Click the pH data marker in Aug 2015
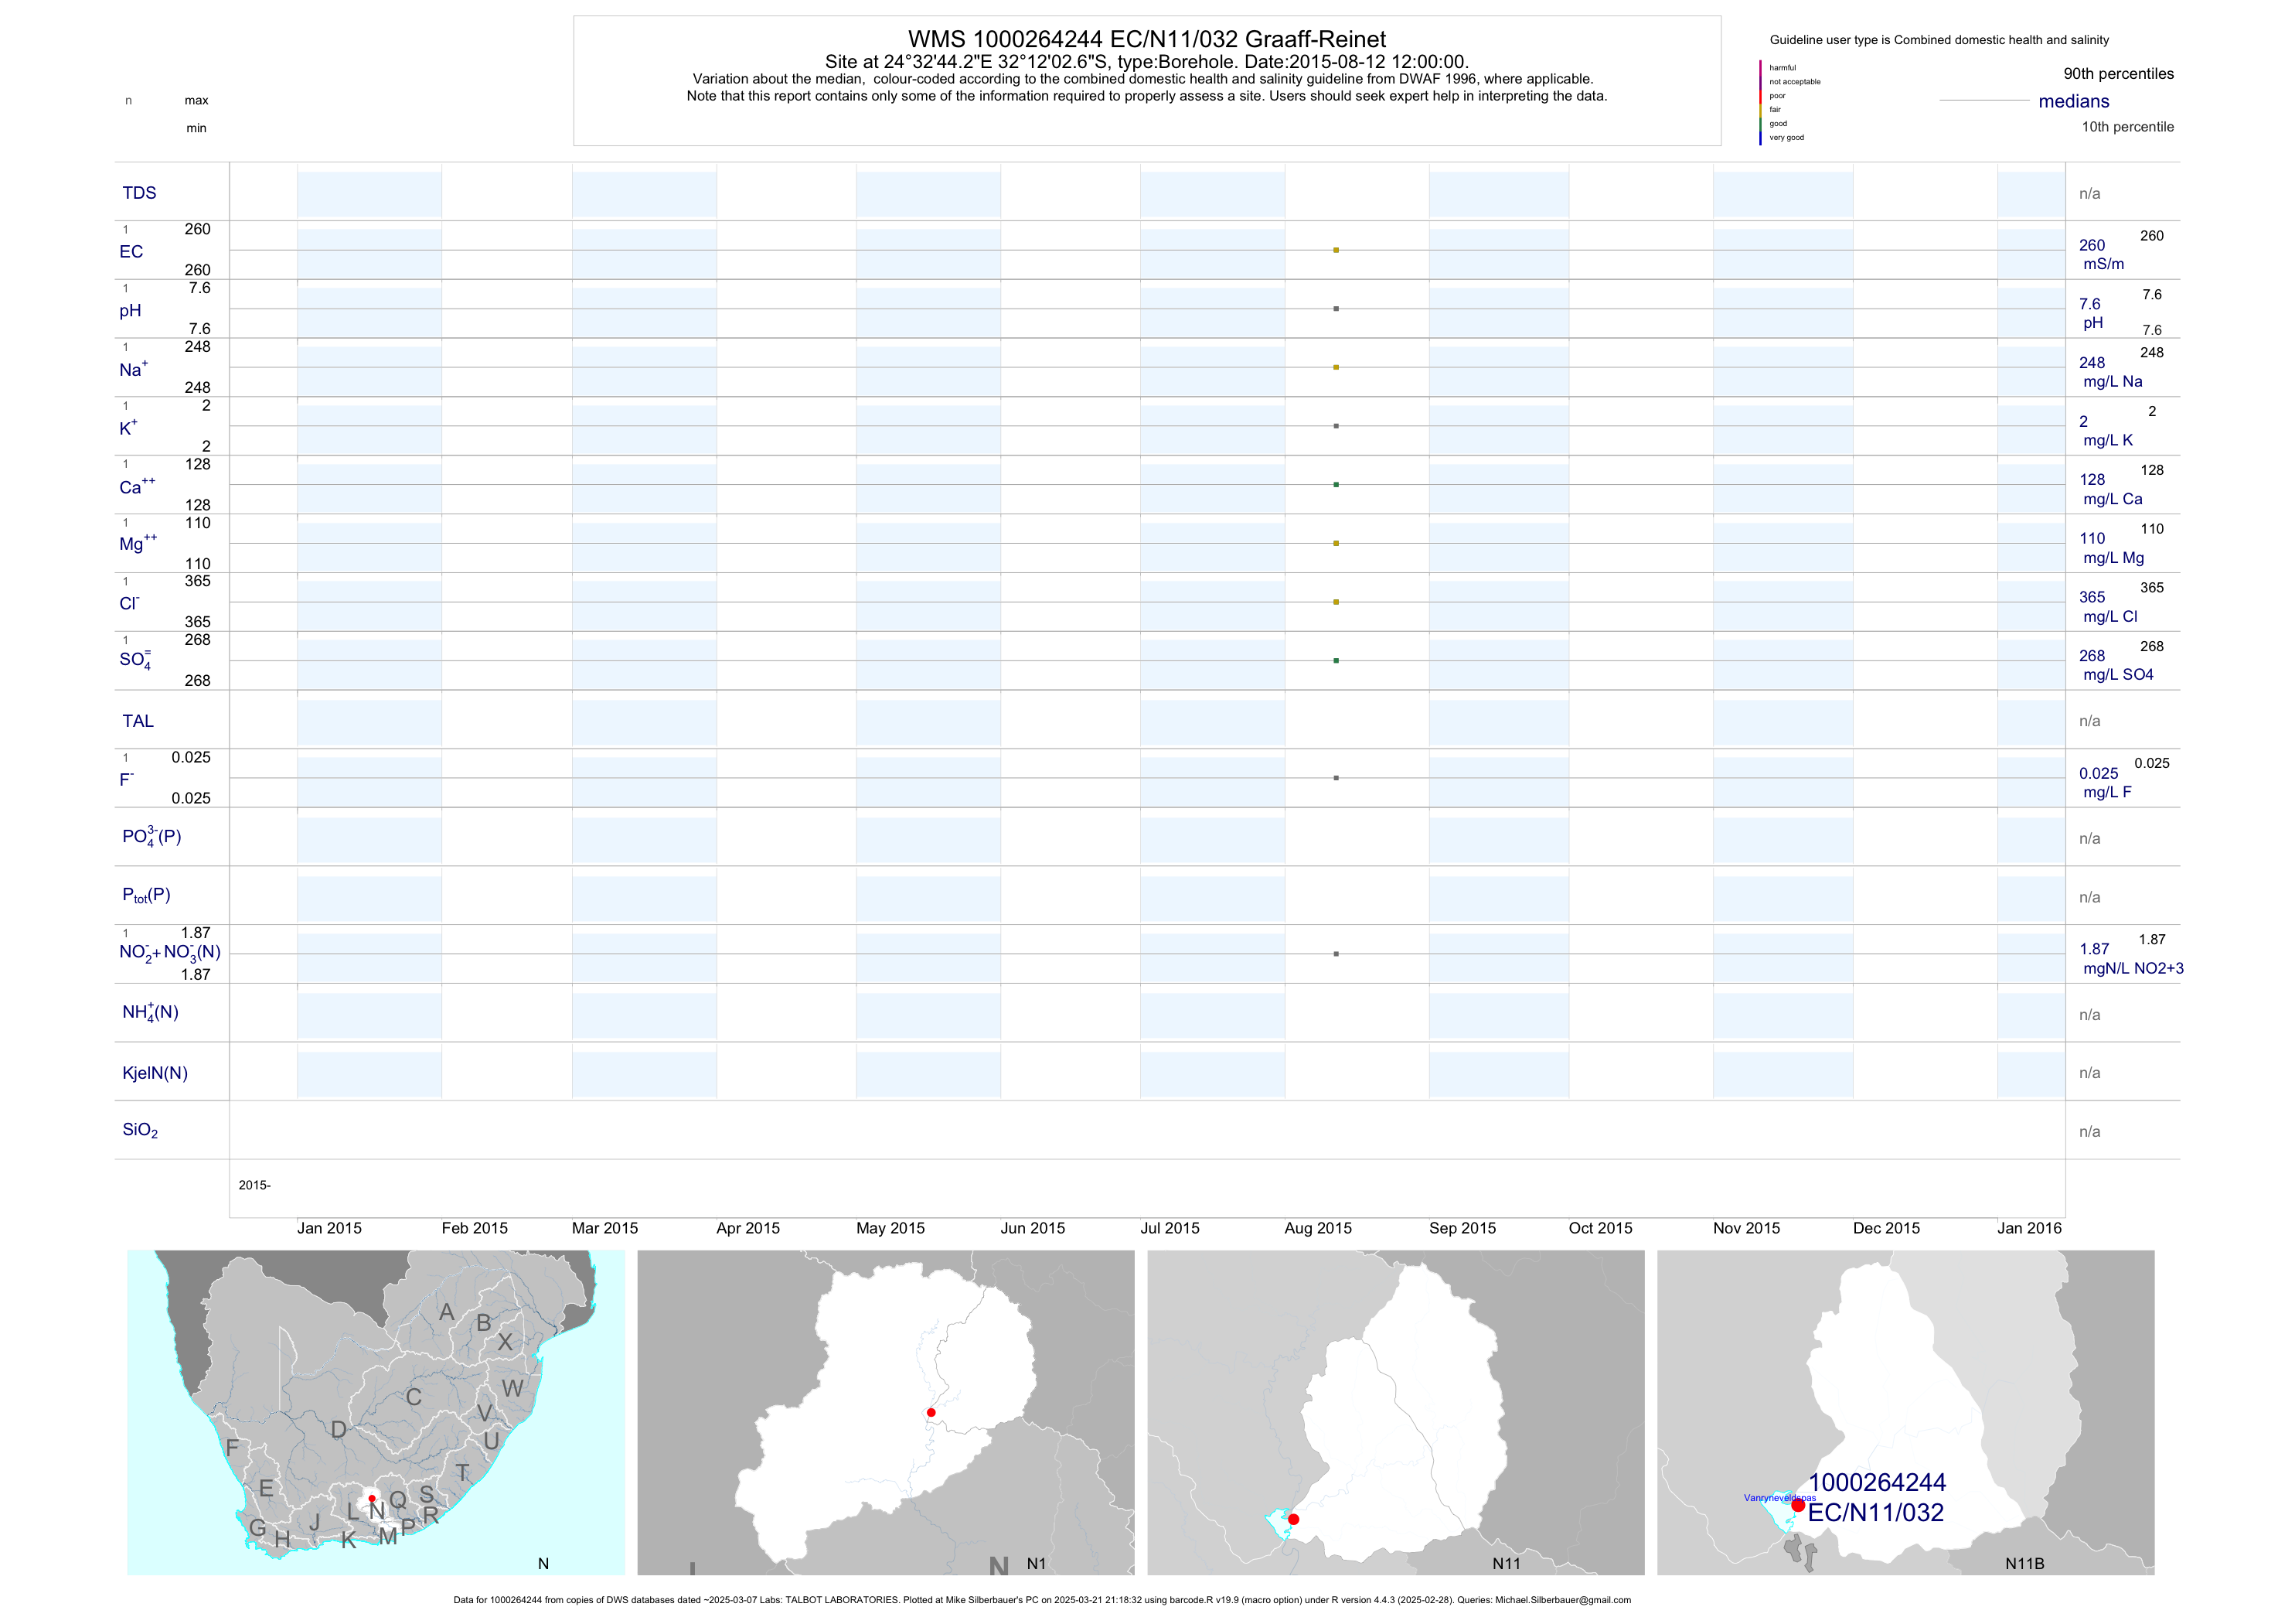This screenshot has width=2295, height=1624. click(1336, 309)
